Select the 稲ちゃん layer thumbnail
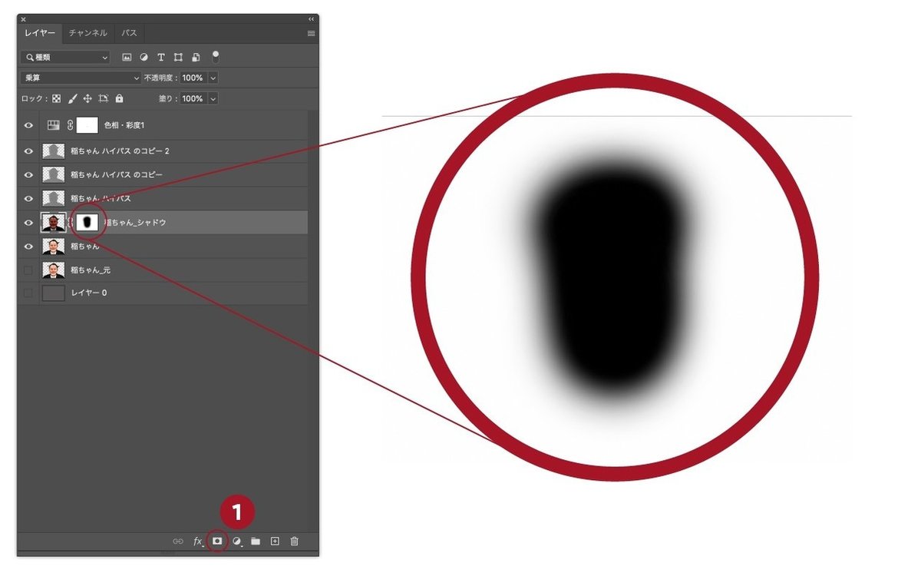Screen dimensions: 921x576 coord(54,247)
